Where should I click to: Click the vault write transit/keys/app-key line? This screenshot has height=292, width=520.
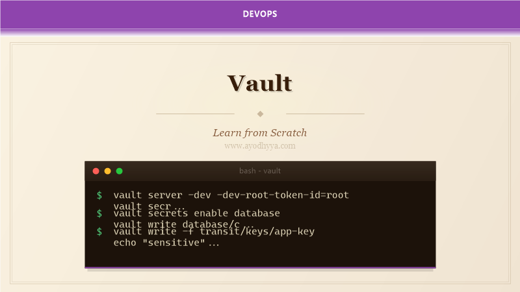tap(214, 232)
